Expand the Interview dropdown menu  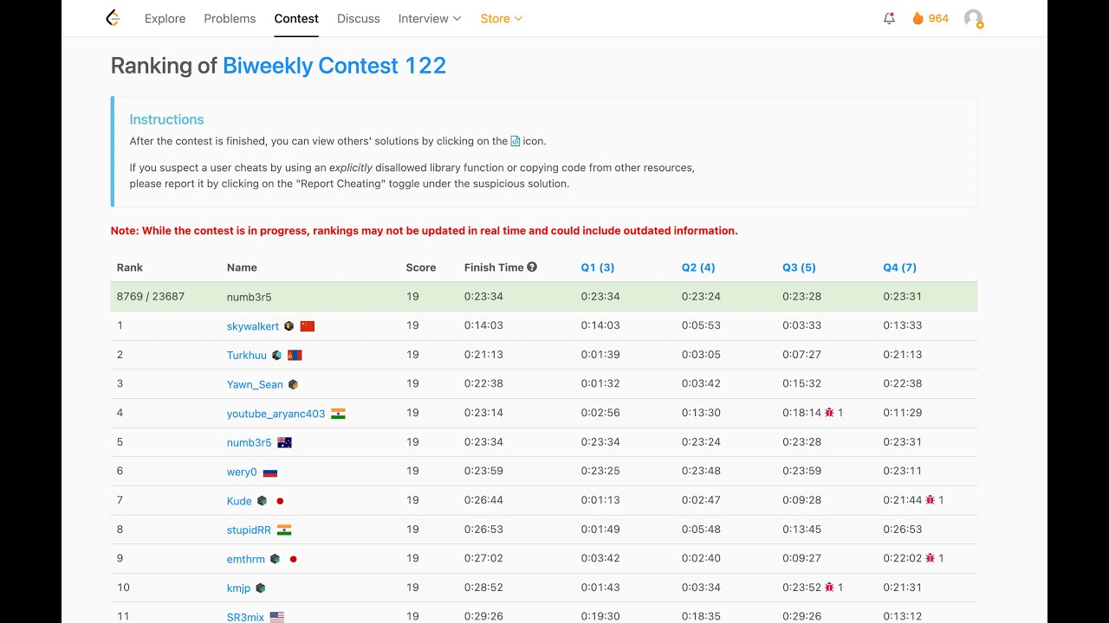click(430, 18)
